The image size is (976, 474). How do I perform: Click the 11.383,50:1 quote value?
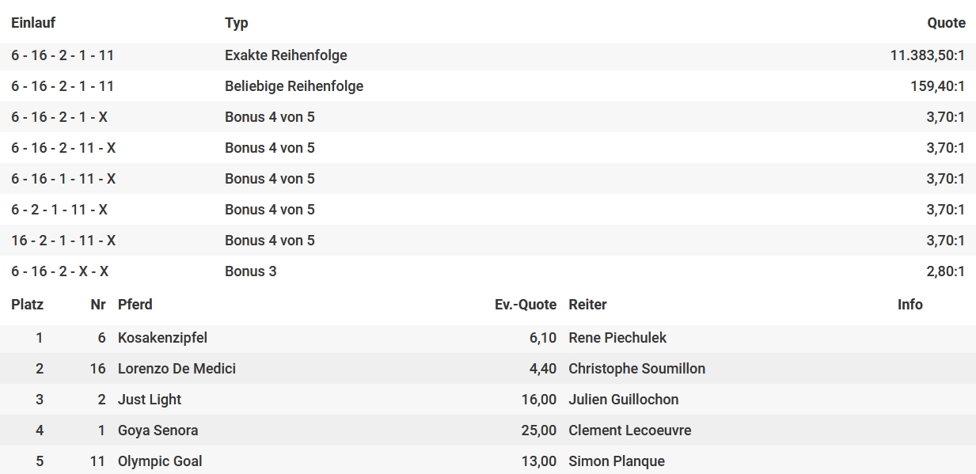(x=927, y=55)
